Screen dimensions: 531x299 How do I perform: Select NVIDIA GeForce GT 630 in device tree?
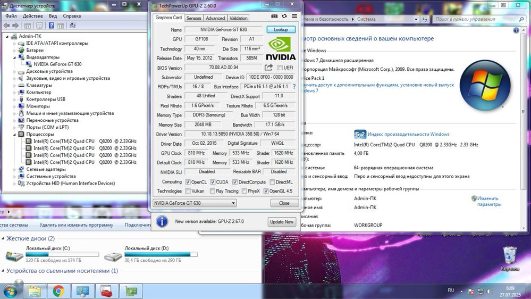coord(57,64)
